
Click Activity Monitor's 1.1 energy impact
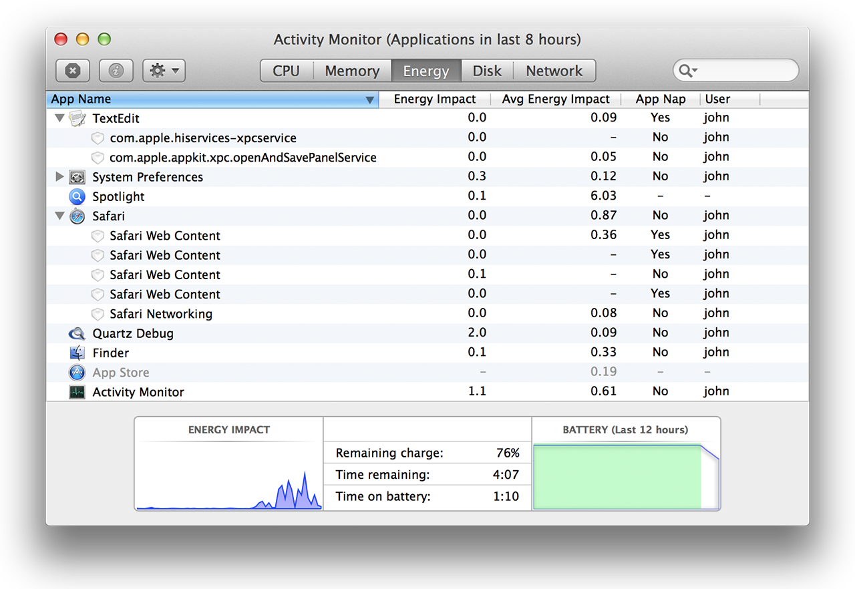click(x=477, y=391)
